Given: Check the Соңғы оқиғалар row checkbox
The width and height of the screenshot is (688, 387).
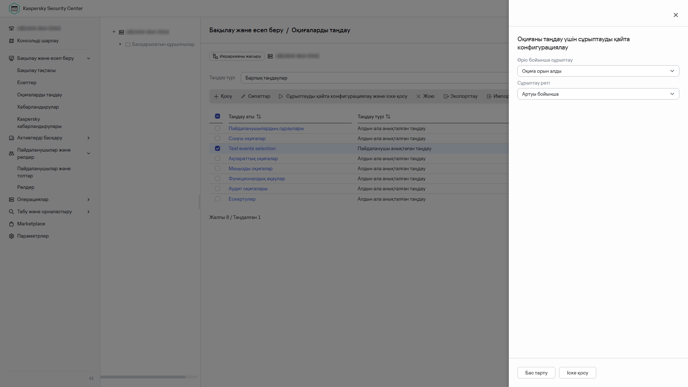Looking at the screenshot, I should pyautogui.click(x=218, y=138).
